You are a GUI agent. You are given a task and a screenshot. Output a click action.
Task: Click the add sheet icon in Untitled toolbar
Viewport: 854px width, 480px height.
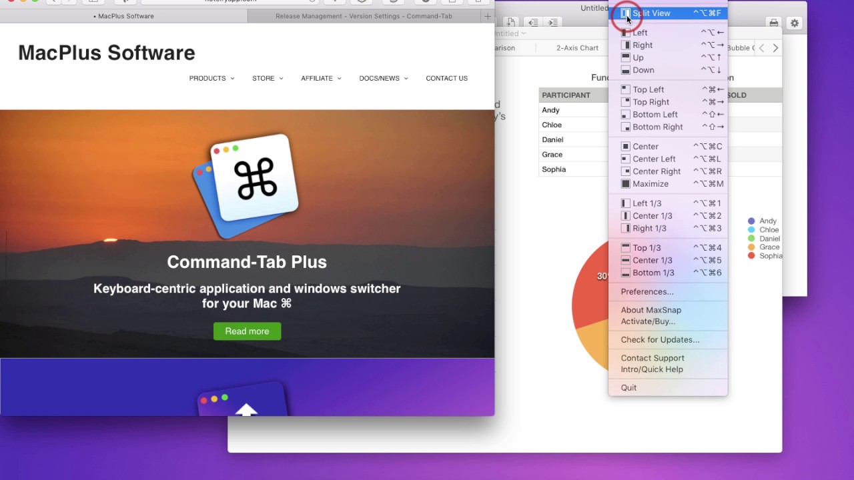click(x=510, y=23)
